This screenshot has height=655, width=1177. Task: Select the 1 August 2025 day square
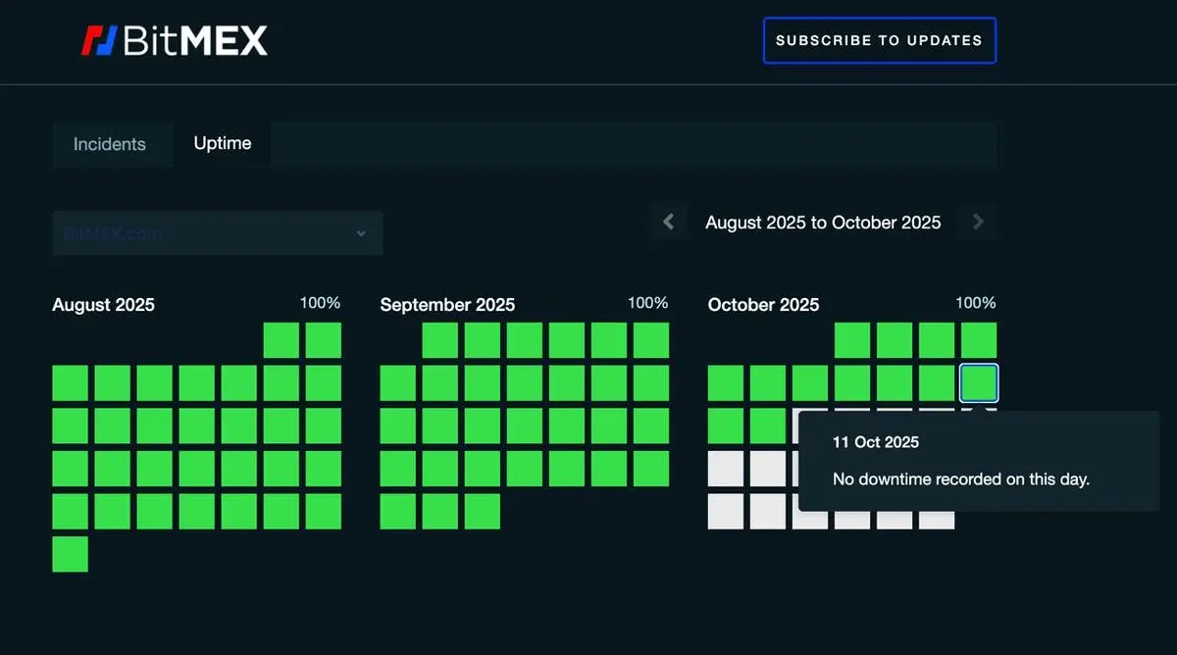(x=281, y=340)
